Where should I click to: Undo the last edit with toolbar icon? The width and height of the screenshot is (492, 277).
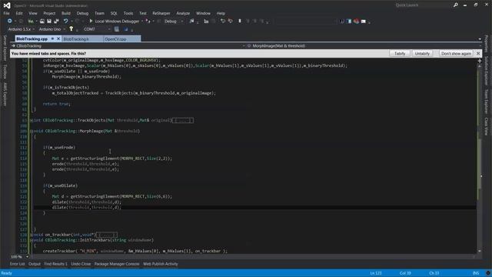65,21
